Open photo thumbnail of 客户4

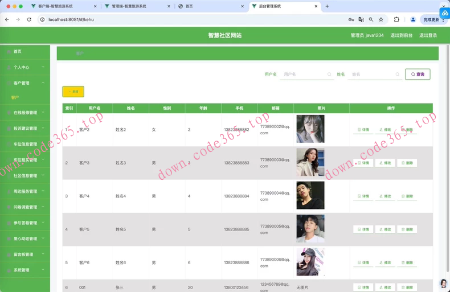310,195
